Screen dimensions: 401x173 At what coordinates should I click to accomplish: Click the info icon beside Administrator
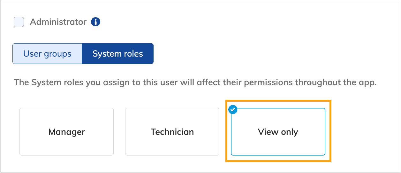coord(96,22)
